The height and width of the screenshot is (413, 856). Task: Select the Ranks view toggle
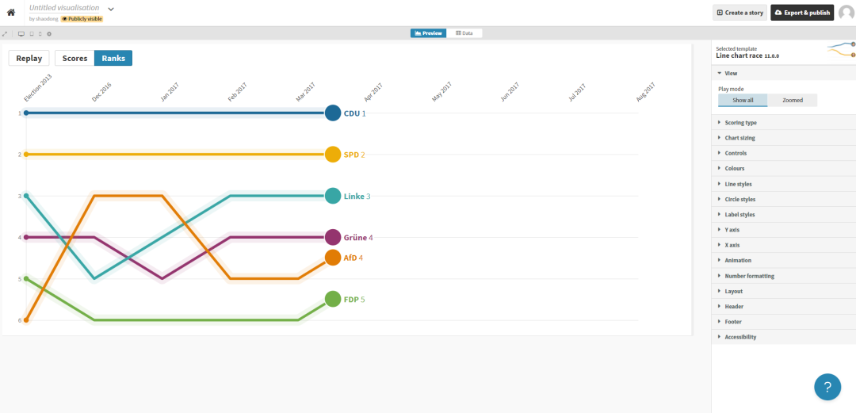coord(113,58)
